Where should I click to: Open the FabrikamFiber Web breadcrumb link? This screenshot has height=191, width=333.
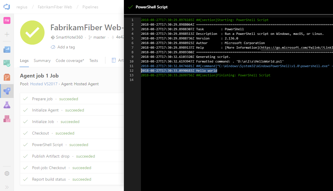(55, 7)
